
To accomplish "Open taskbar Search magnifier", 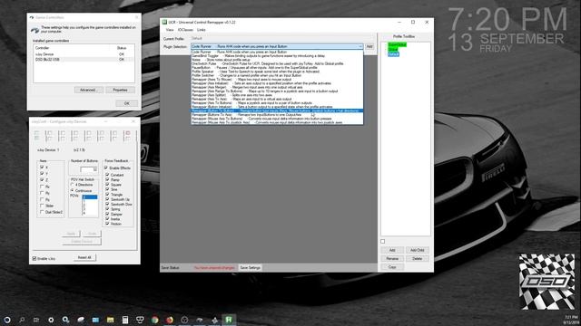I will point(22,320).
